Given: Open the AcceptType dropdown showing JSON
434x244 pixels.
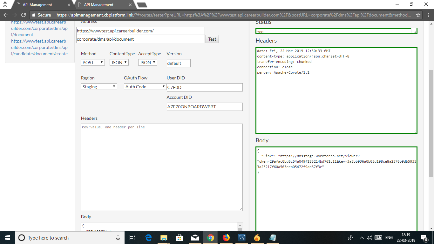Looking at the screenshot, I should tap(148, 63).
